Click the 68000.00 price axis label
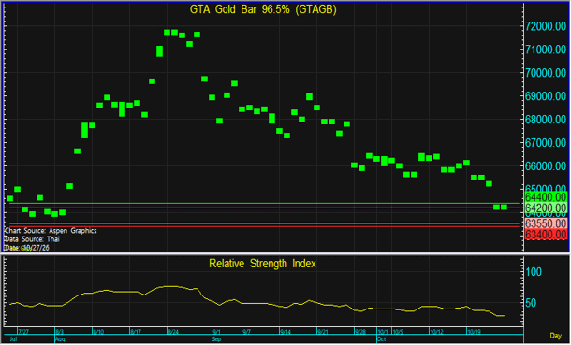The image size is (571, 345). (x=546, y=120)
